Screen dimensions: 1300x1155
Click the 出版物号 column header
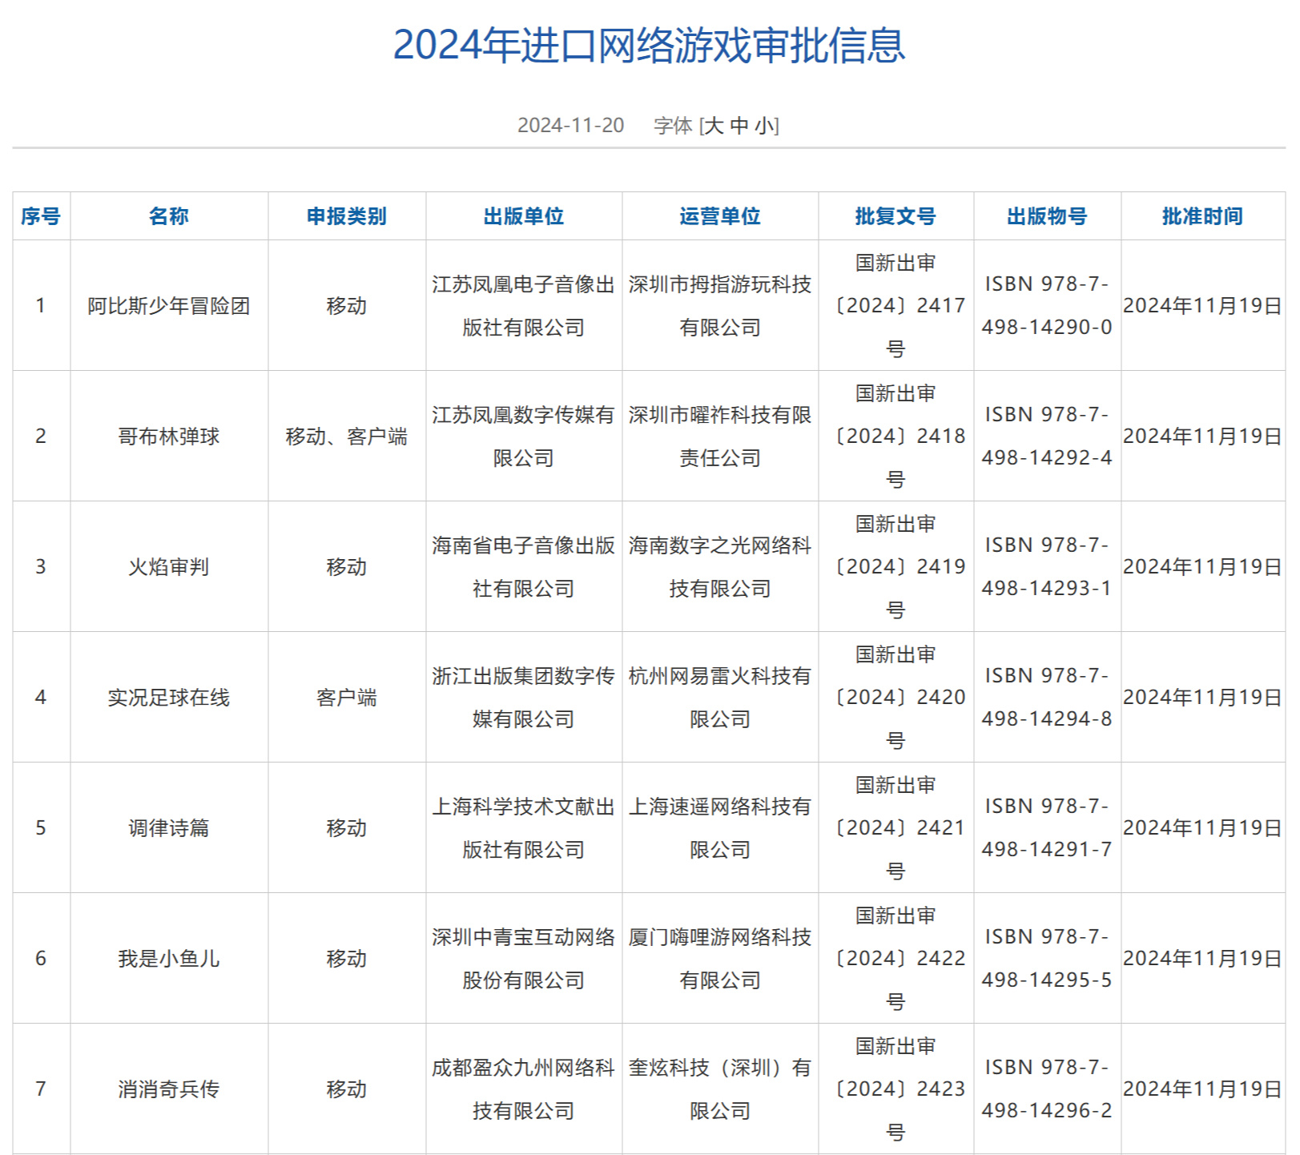click(x=1047, y=216)
